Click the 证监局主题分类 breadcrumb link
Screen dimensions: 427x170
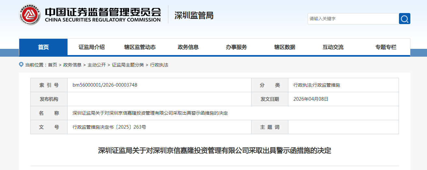coord(128,65)
